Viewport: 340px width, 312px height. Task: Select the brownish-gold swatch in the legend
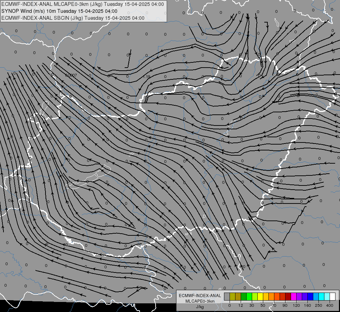point(238,296)
